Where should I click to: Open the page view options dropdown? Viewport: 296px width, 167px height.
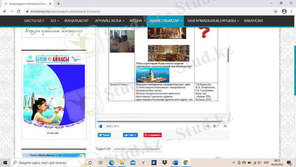[x=216, y=126]
